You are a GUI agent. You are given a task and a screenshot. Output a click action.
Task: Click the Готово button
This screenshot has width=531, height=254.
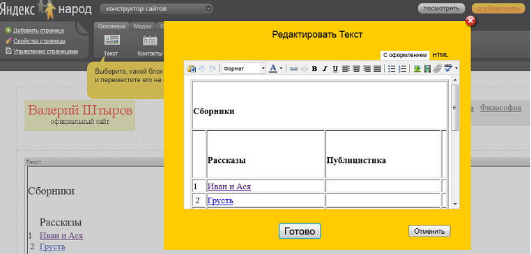(x=300, y=231)
